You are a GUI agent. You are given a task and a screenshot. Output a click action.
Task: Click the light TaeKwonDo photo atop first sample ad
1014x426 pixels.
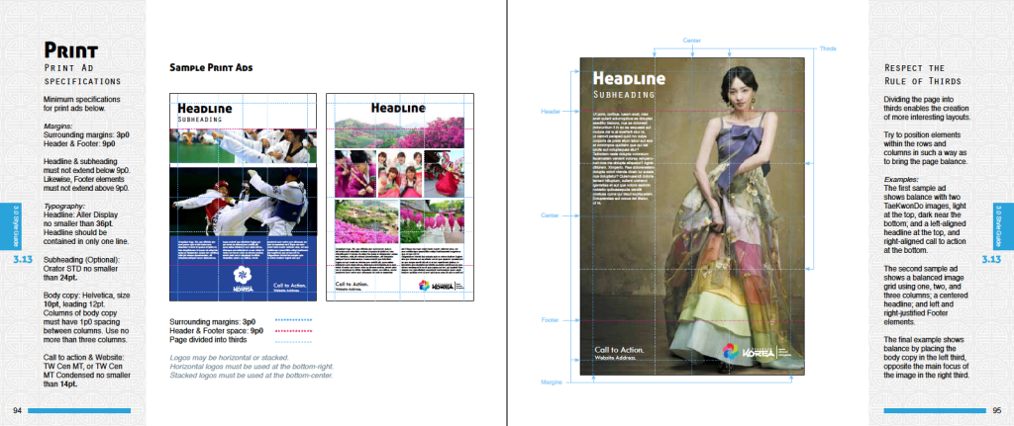pyautogui.click(x=243, y=146)
